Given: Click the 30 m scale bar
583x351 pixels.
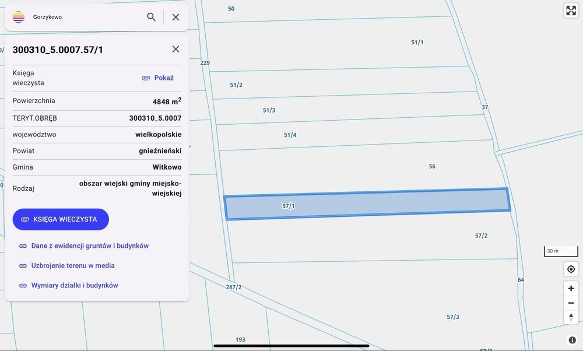Looking at the screenshot, I should 561,251.
